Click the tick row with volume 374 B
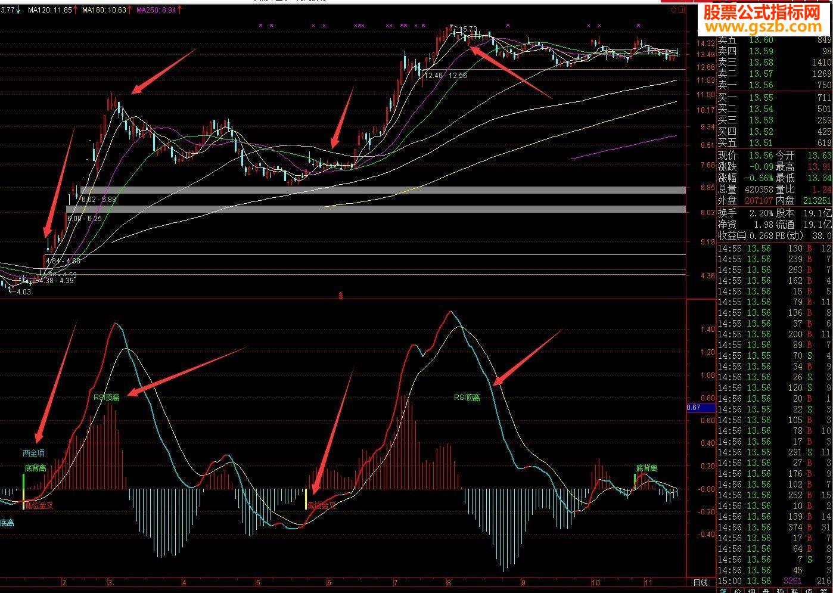 pos(775,527)
